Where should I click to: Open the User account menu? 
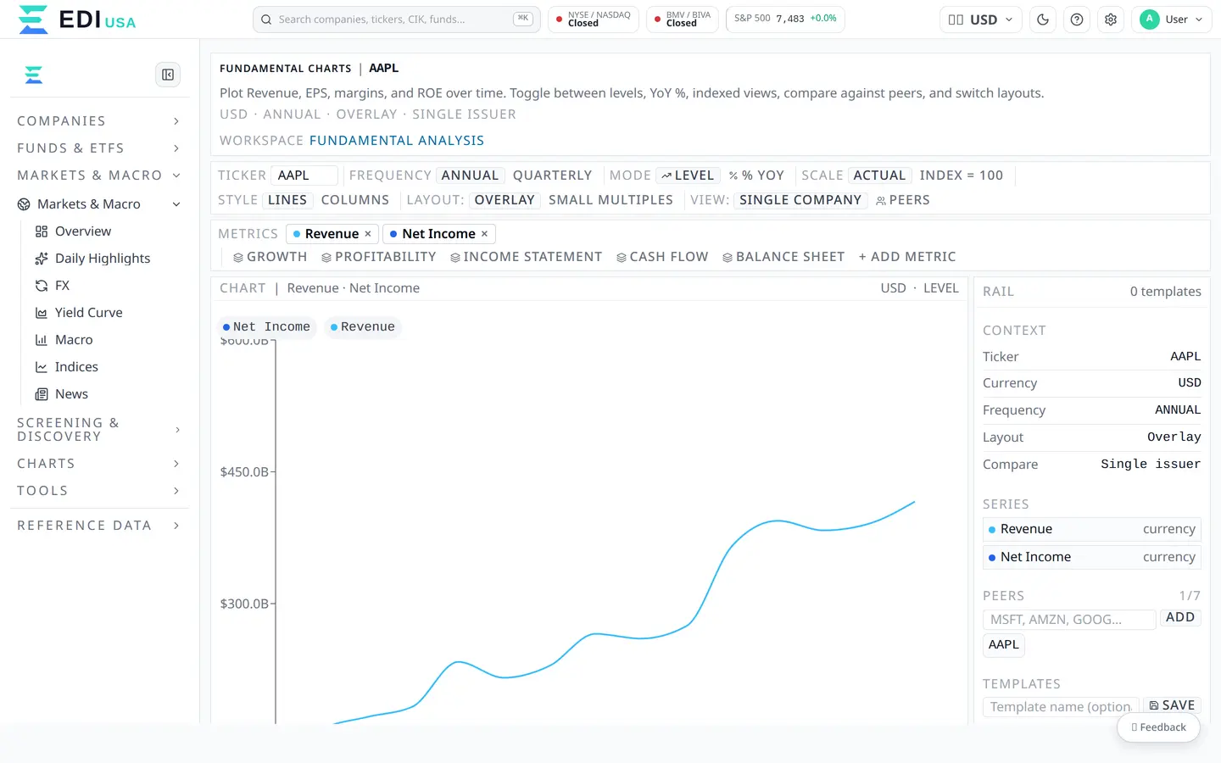[1172, 19]
